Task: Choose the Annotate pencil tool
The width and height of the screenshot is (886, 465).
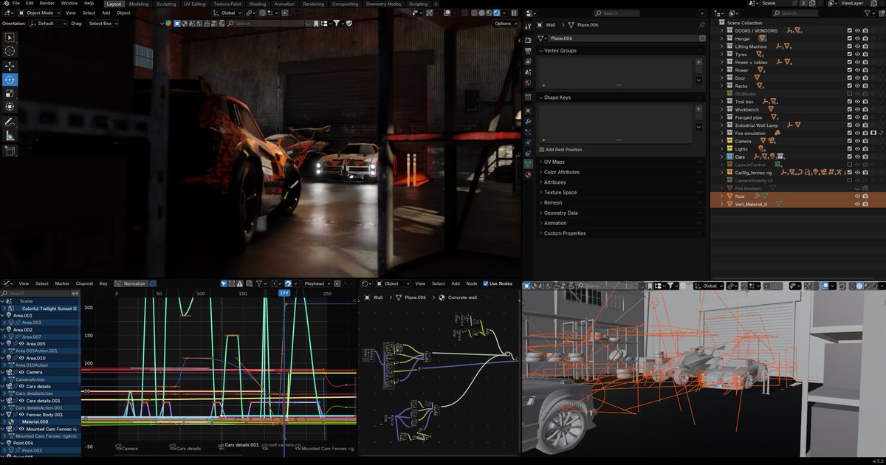Action: tap(10, 122)
